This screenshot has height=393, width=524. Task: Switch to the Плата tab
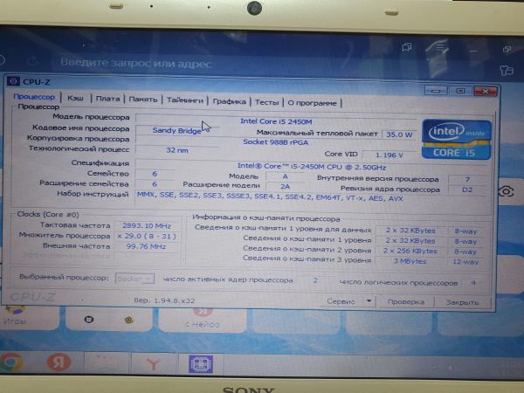(x=107, y=99)
